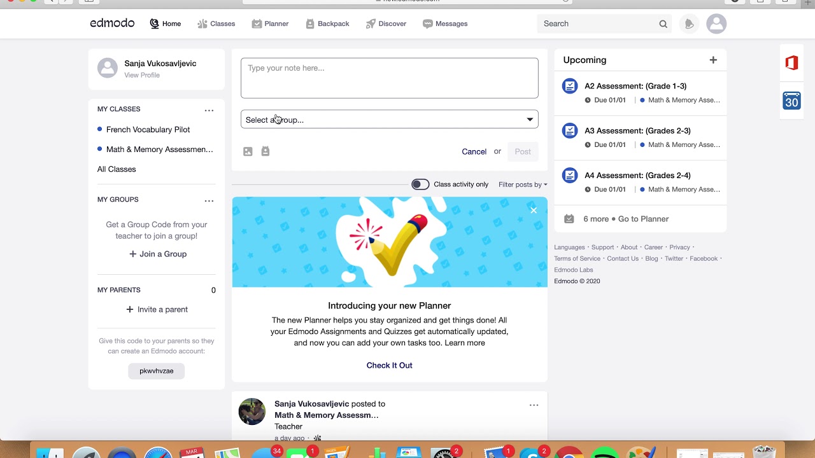The image size is (815, 458).
Task: Click Sanja's profile avatar in sidebar
Action: pyautogui.click(x=108, y=68)
